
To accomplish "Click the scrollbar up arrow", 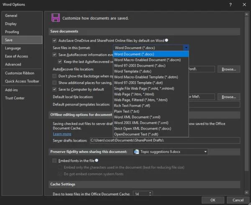I will pyautogui.click(x=246, y=15).
